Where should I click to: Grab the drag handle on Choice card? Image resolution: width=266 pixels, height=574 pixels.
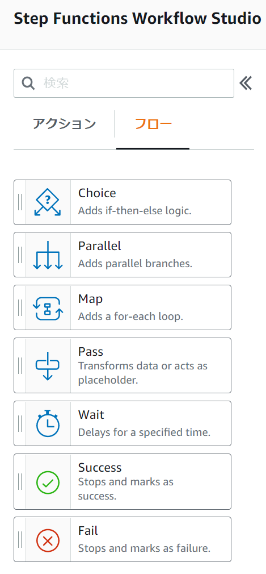coord(20,202)
